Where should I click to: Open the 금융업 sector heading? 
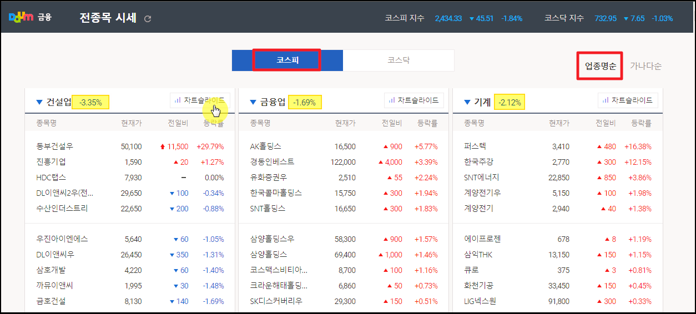273,102
